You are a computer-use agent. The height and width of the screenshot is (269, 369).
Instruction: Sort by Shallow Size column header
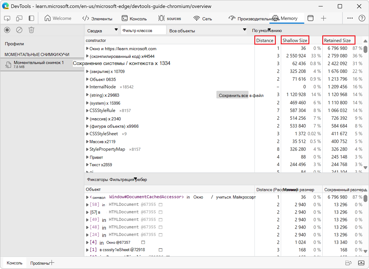(295, 40)
